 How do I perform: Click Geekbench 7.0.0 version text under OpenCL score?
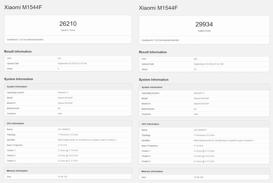(x=25, y=40)
